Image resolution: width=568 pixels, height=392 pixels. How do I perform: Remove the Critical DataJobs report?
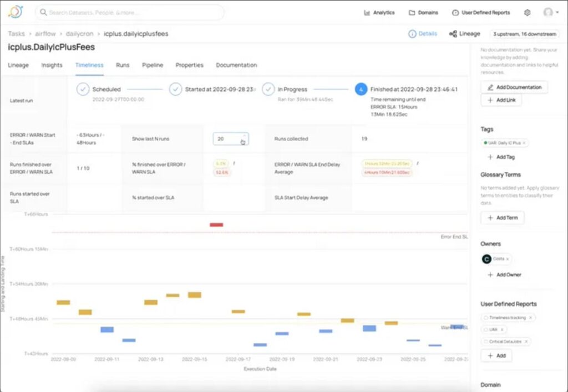(526, 342)
